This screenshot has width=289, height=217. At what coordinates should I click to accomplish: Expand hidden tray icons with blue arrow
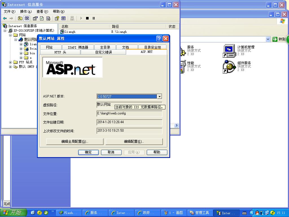[252, 213]
